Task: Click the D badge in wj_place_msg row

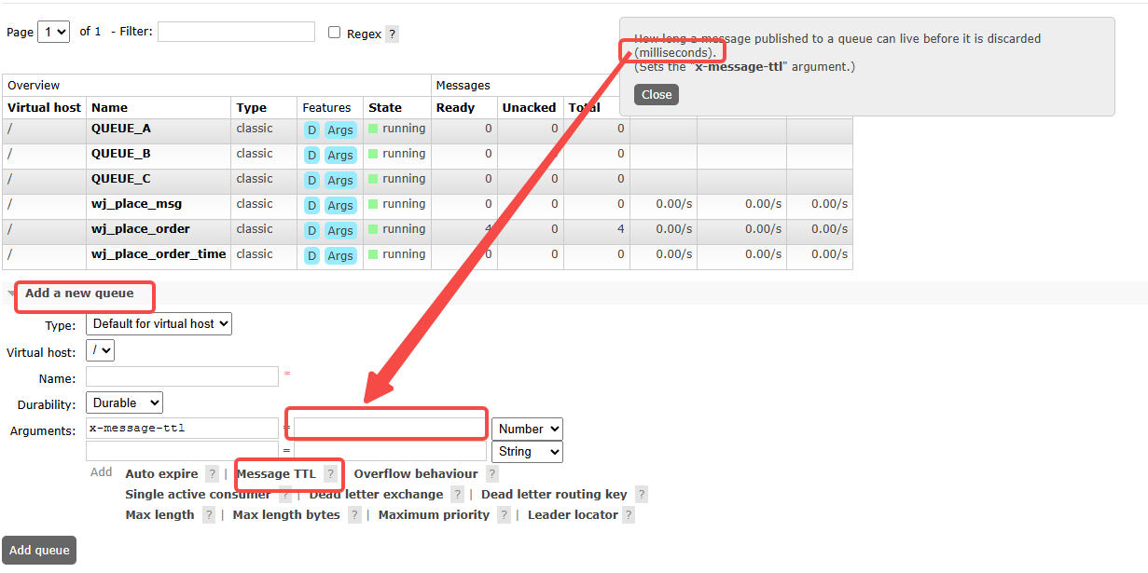Action: 311,206
